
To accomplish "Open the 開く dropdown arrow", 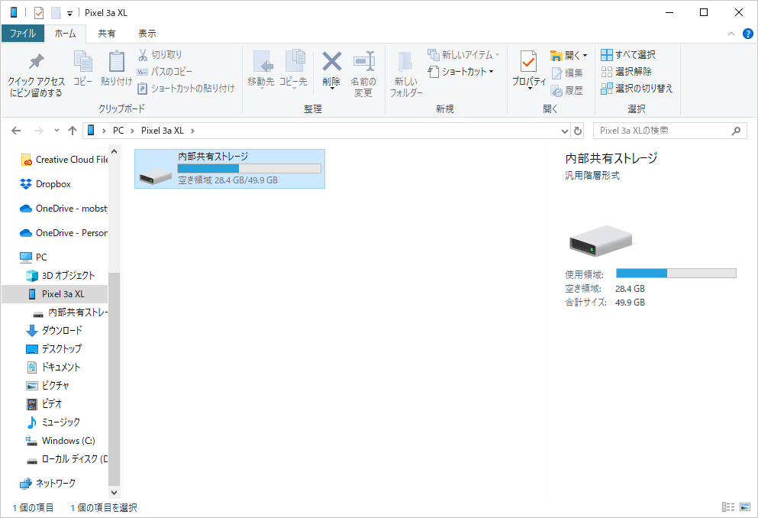I will point(585,56).
